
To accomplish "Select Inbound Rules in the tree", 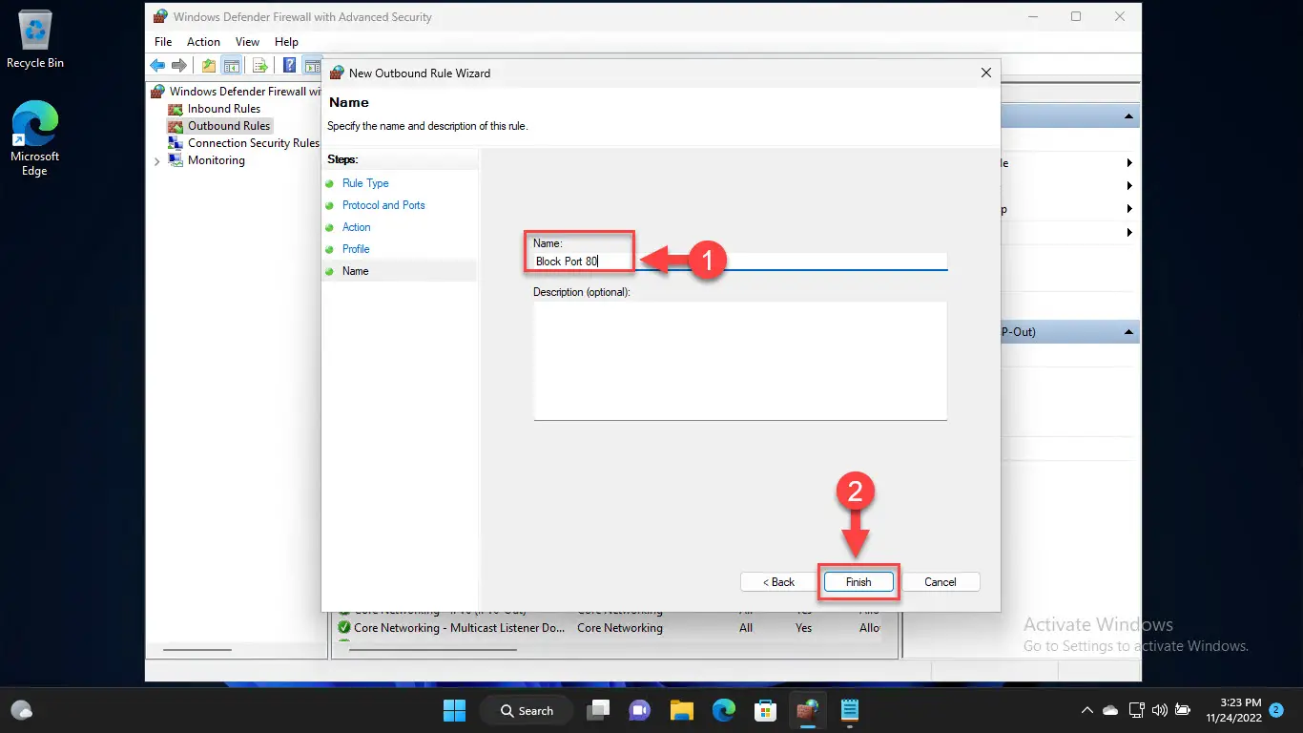I will pos(224,109).
